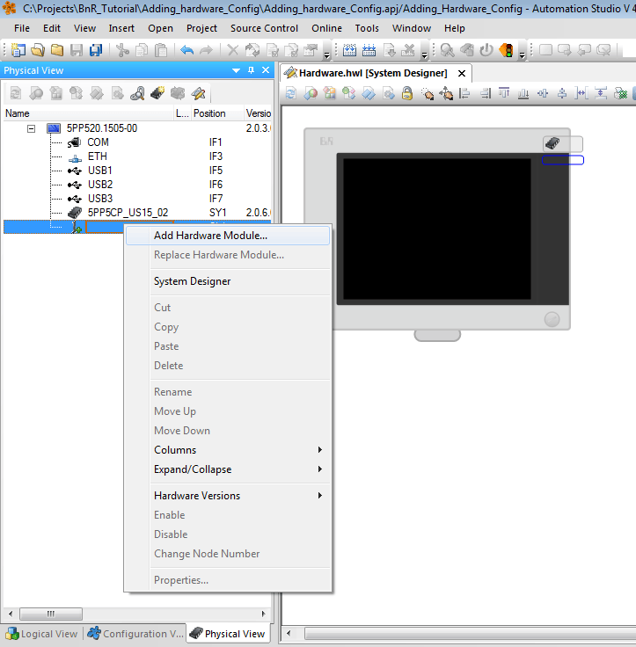This screenshot has height=647, width=636.
Task: Pin the Physical View panel
Action: 251,70
